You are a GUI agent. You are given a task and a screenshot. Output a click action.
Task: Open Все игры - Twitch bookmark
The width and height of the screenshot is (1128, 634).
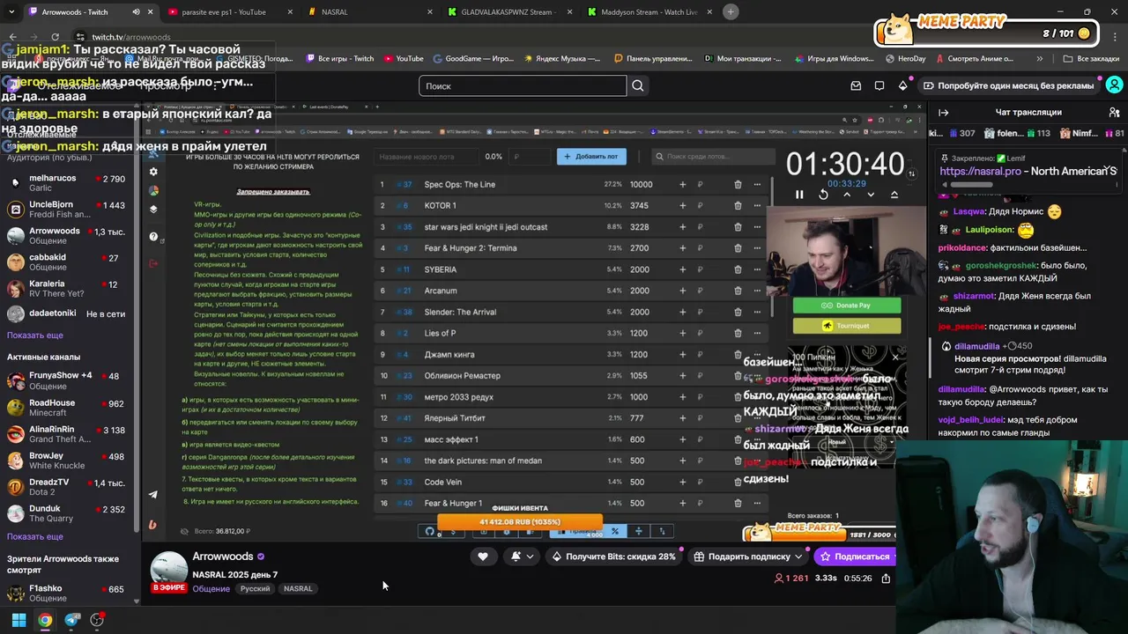point(339,59)
